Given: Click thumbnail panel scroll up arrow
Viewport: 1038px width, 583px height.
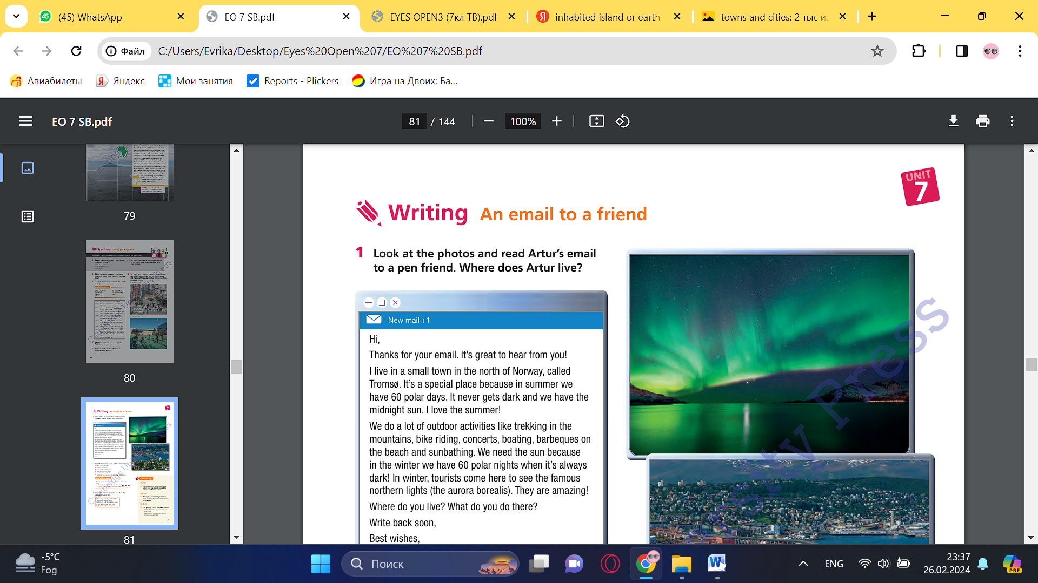Looking at the screenshot, I should coord(236,151).
